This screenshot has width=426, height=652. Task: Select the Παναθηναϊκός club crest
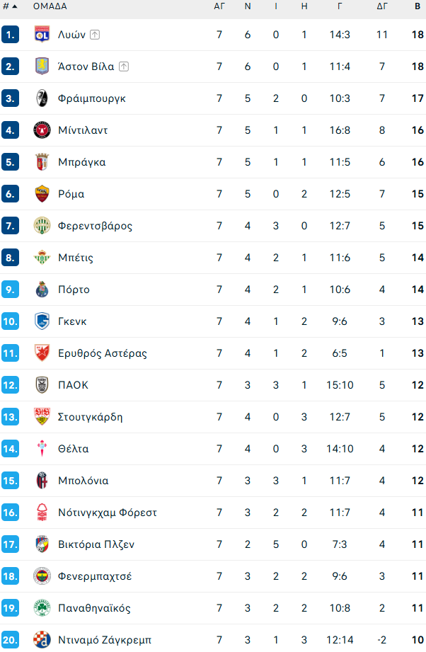click(x=40, y=607)
